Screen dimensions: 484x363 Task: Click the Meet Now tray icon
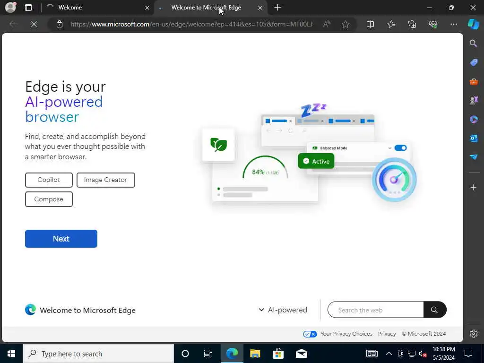400,354
